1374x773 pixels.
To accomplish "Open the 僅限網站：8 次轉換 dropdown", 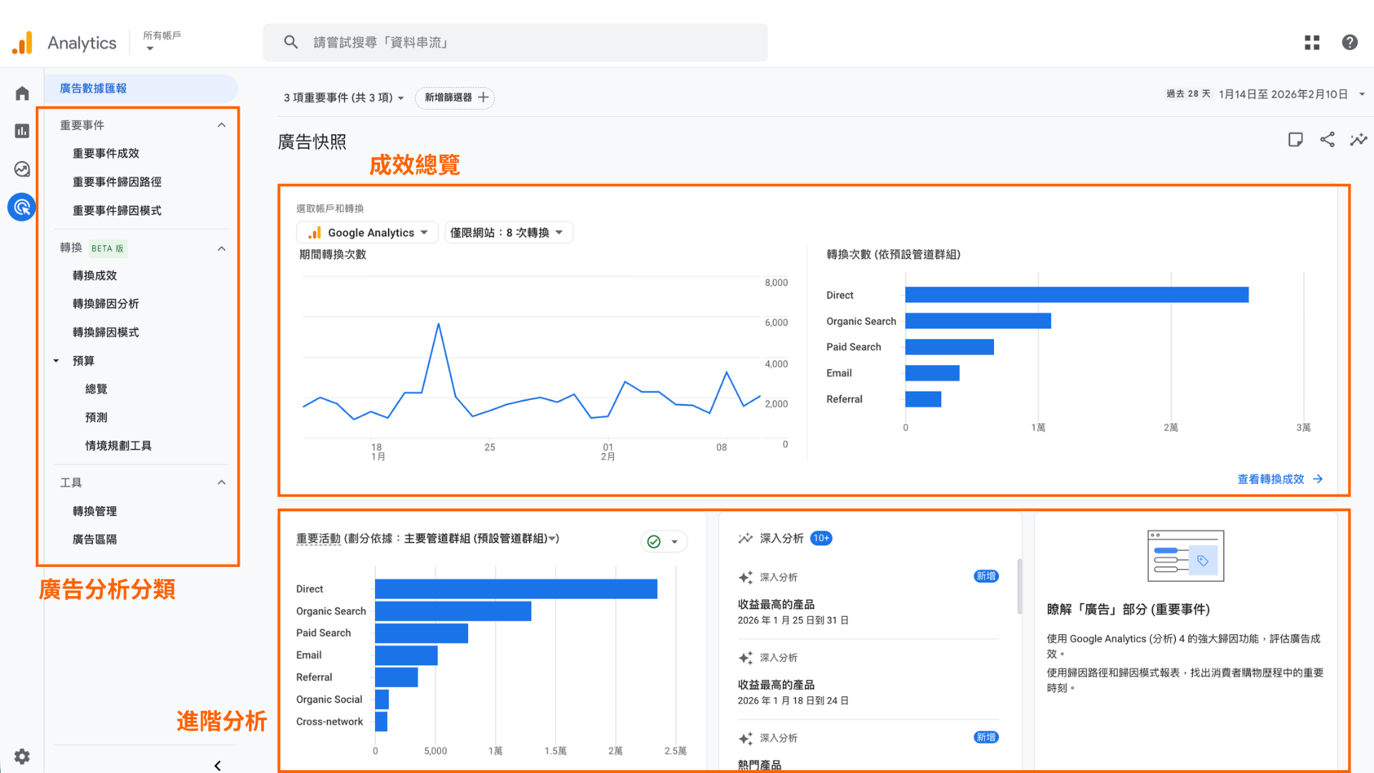I will point(508,232).
